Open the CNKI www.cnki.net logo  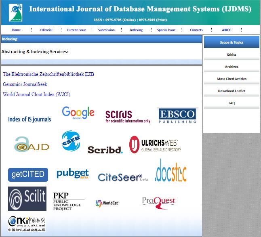27,224
